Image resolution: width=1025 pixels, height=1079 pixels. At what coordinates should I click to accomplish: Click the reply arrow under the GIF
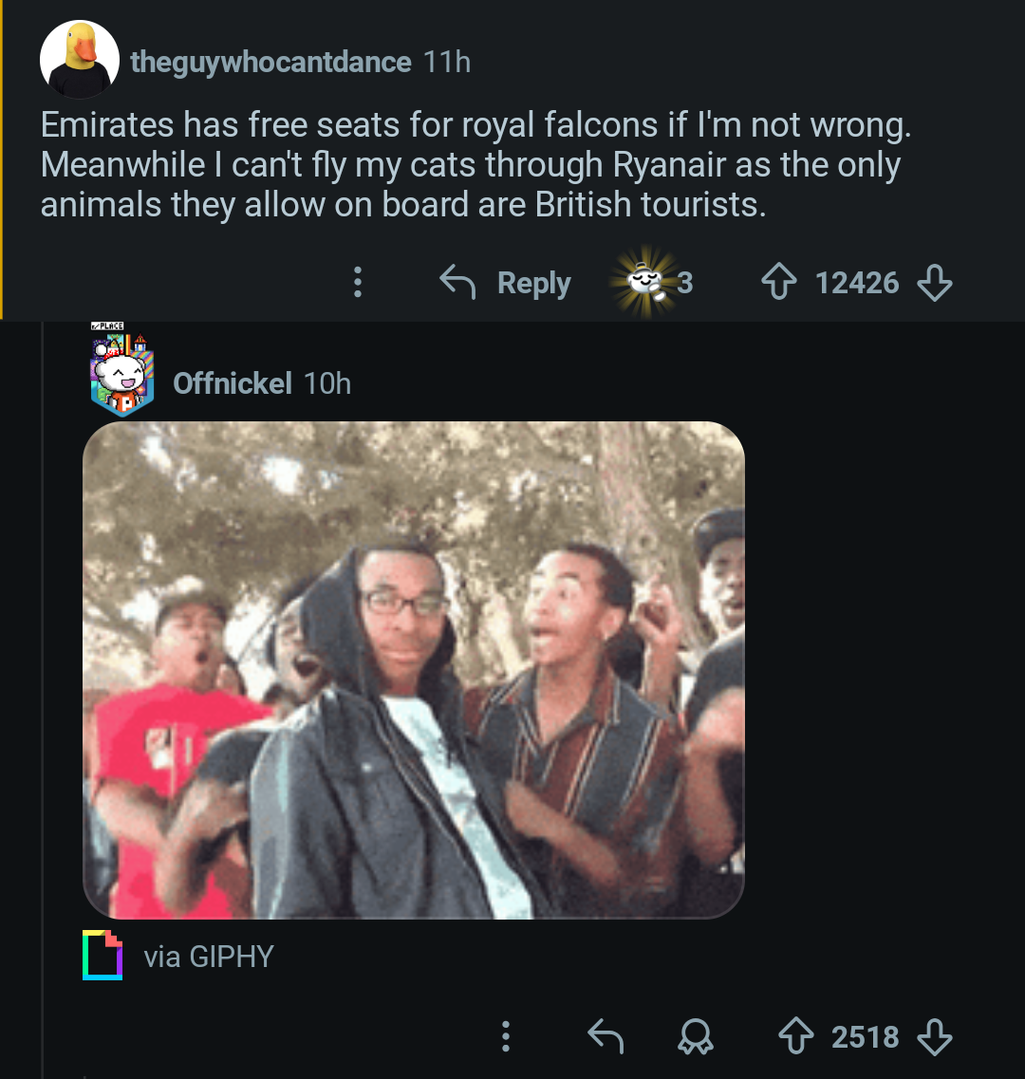[607, 1037]
